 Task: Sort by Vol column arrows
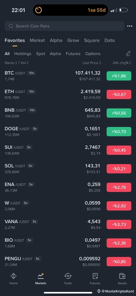click(27, 63)
